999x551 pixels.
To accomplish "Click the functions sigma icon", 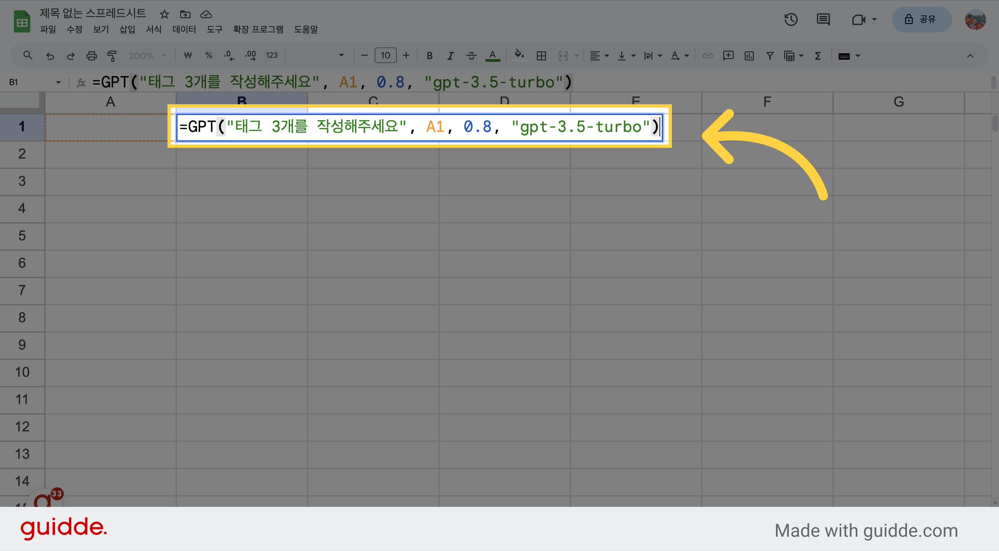I will point(818,56).
